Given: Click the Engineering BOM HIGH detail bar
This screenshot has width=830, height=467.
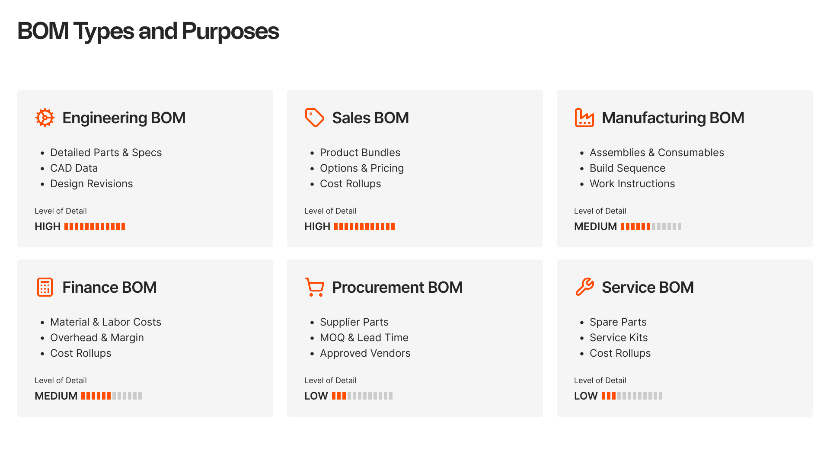Looking at the screenshot, I should point(95,226).
